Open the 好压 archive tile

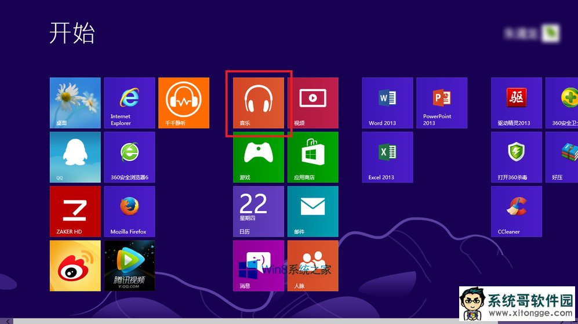coord(562,157)
